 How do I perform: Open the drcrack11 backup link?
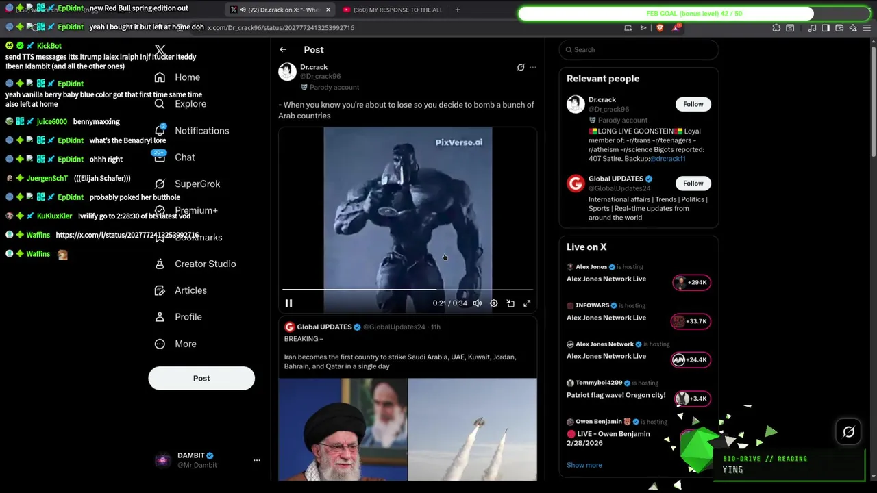point(667,159)
